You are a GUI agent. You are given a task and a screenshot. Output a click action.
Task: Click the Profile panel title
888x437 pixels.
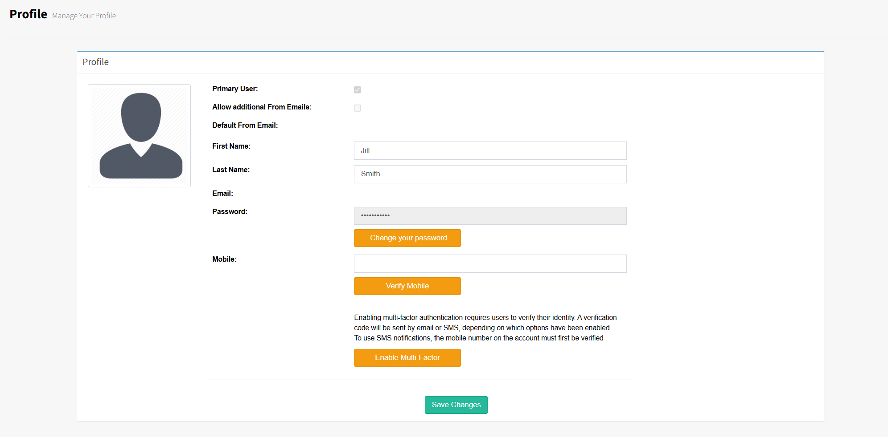point(95,62)
